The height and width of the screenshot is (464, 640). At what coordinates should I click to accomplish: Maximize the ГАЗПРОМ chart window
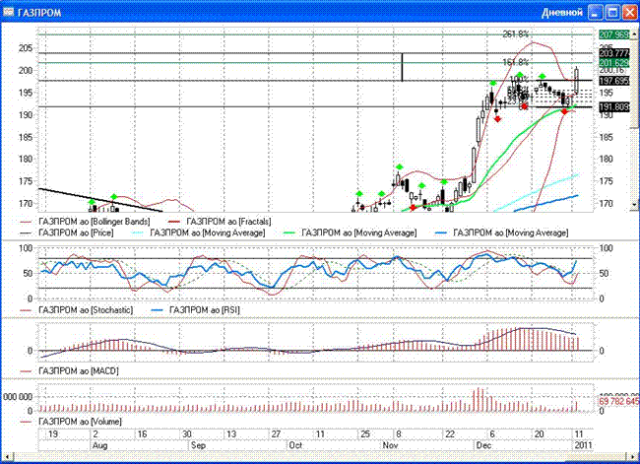(612, 12)
